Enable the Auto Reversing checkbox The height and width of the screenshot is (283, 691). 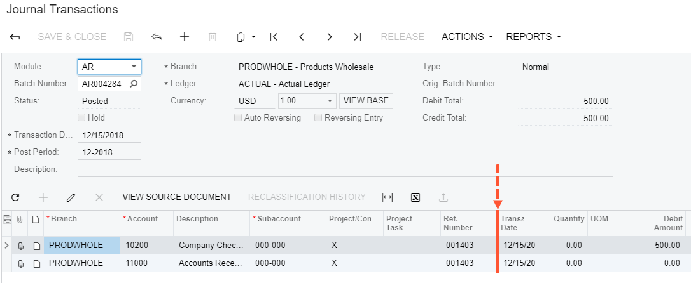tap(238, 117)
